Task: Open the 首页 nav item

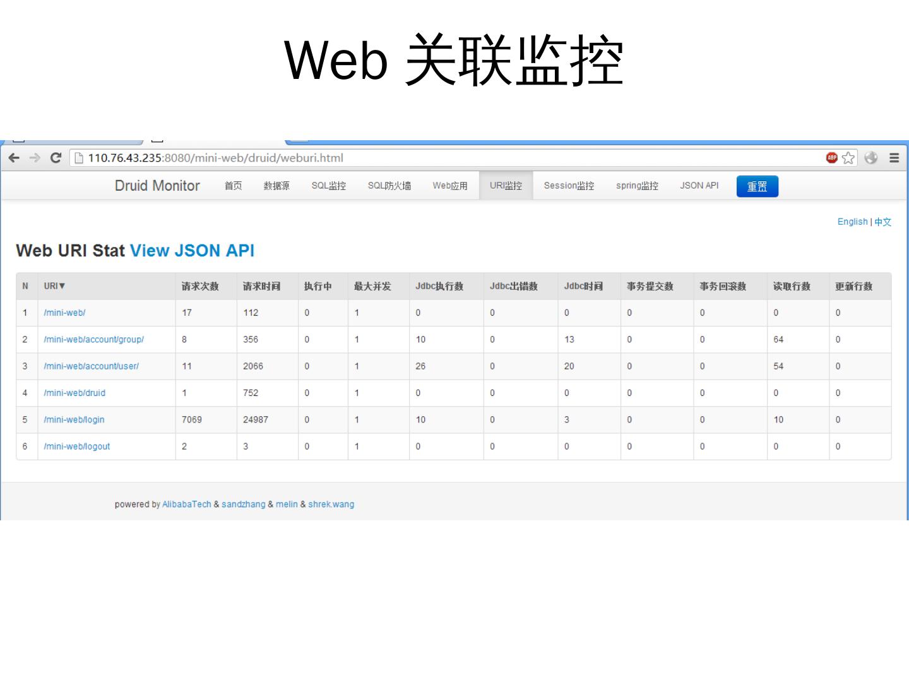Action: coord(234,186)
